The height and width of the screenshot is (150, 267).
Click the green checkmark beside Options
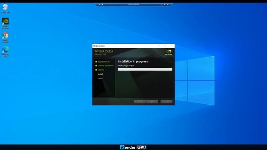(x=96, y=70)
